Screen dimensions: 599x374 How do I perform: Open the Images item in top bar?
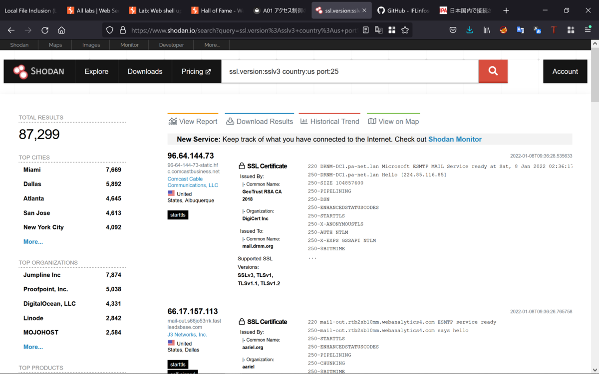click(x=91, y=45)
